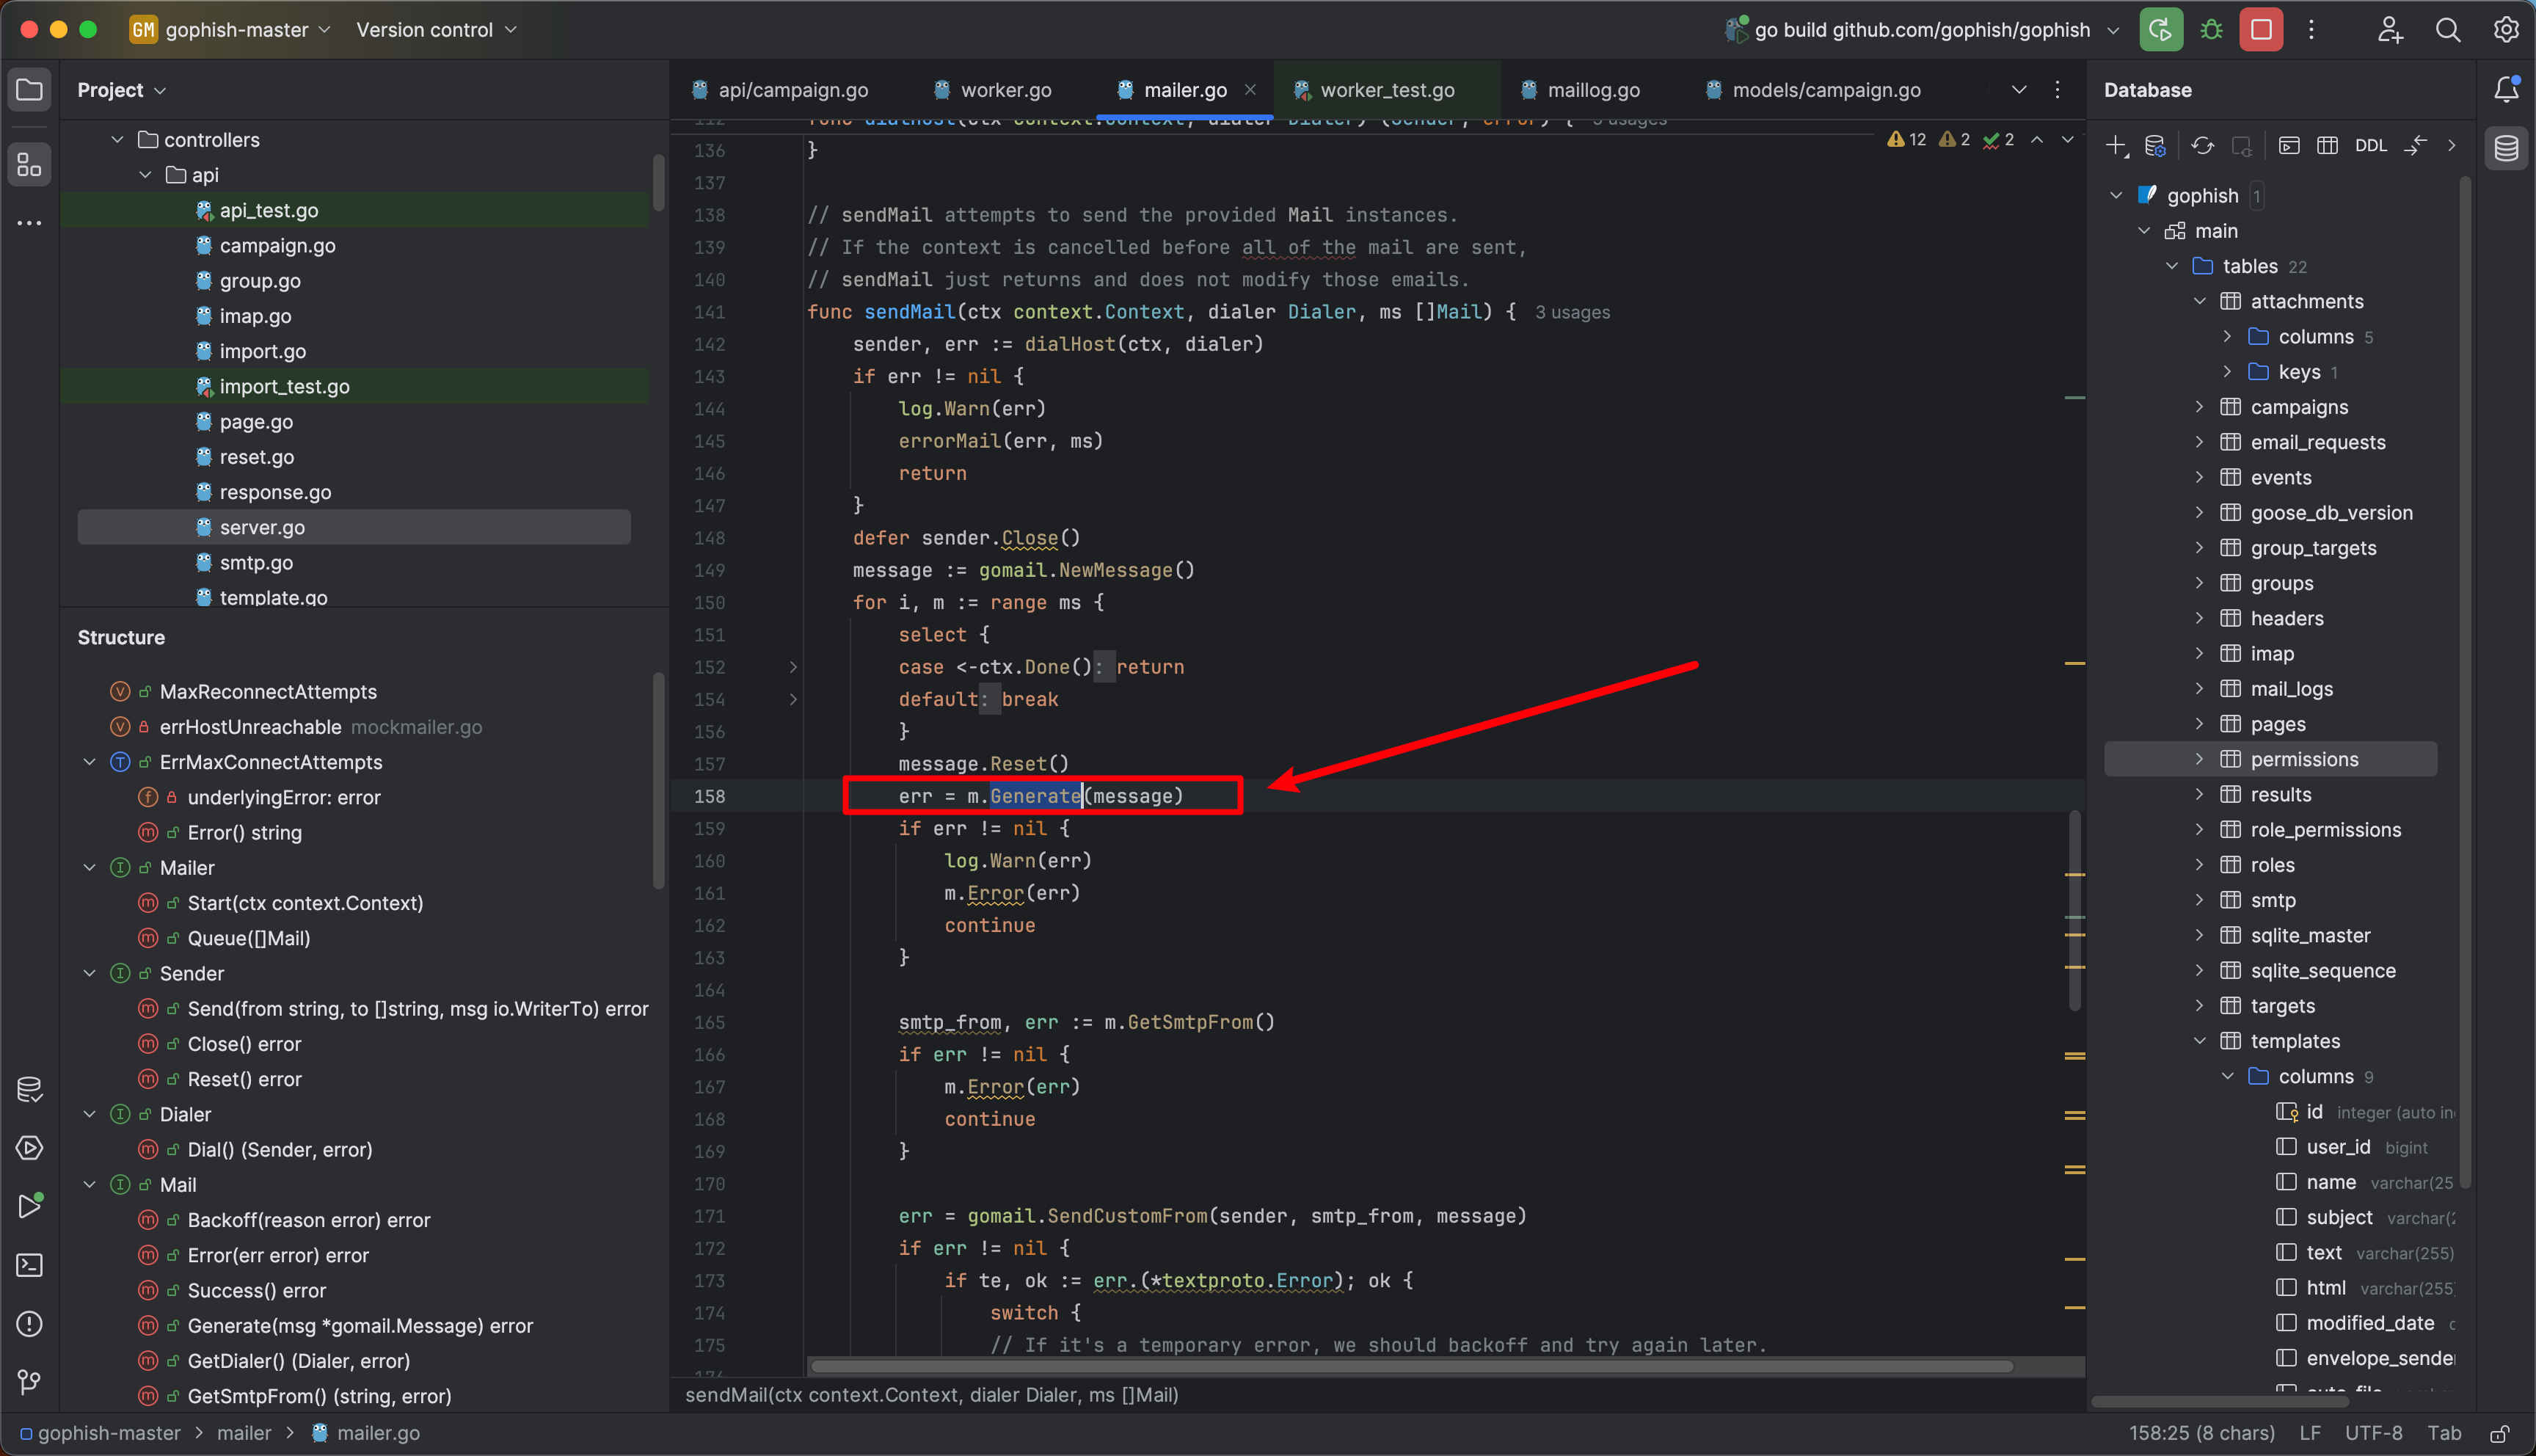Screen dimensions: 2536x1456
Task: Go to previous highlighted problem arrow
Action: (2036, 140)
